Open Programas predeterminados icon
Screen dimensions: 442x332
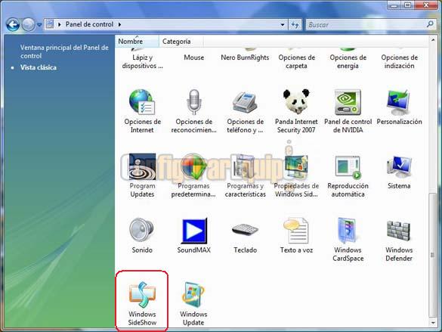[193, 166]
